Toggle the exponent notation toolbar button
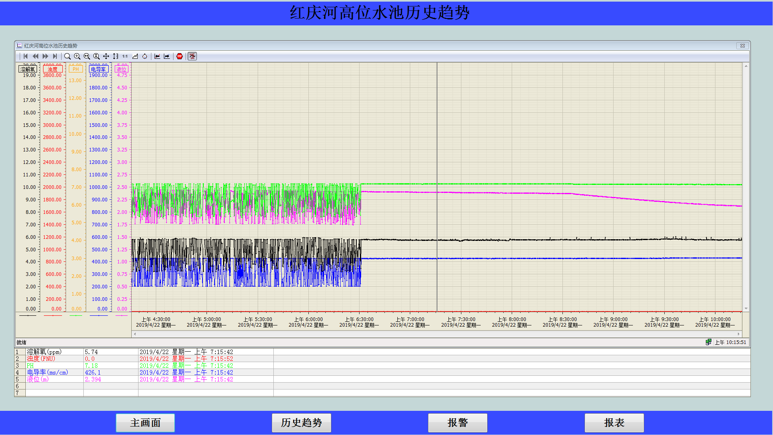Viewport: 773px width, 435px height. point(192,56)
